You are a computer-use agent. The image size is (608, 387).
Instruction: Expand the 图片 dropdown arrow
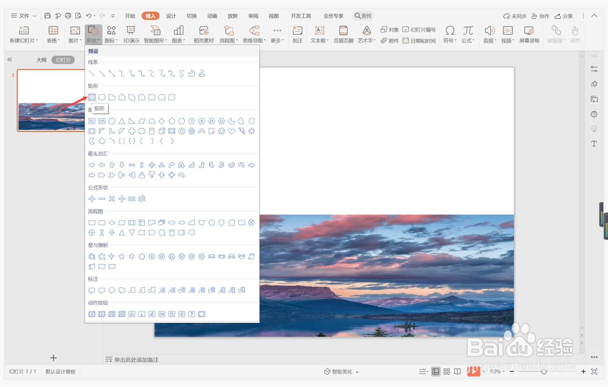81,41
